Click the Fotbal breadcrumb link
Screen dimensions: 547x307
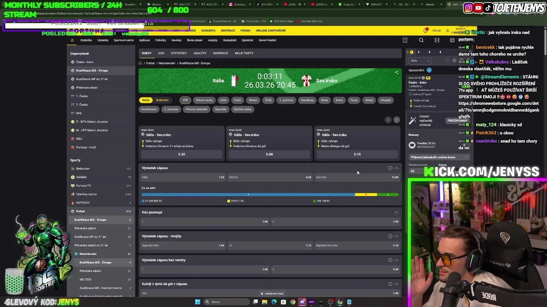click(x=150, y=63)
